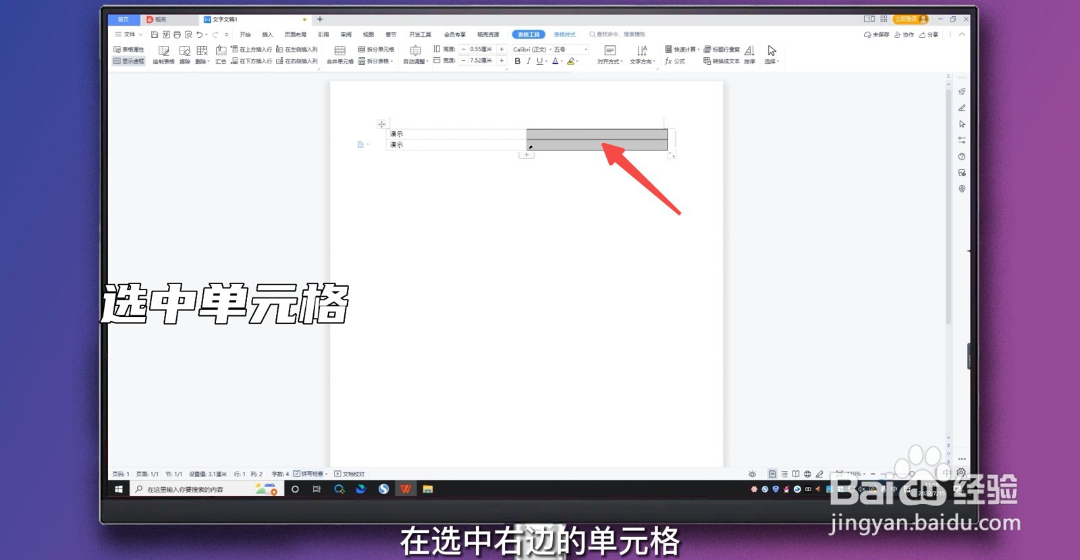Image resolution: width=1080 pixels, height=560 pixels.
Task: Click first table cell containing 演示
Action: (456, 134)
